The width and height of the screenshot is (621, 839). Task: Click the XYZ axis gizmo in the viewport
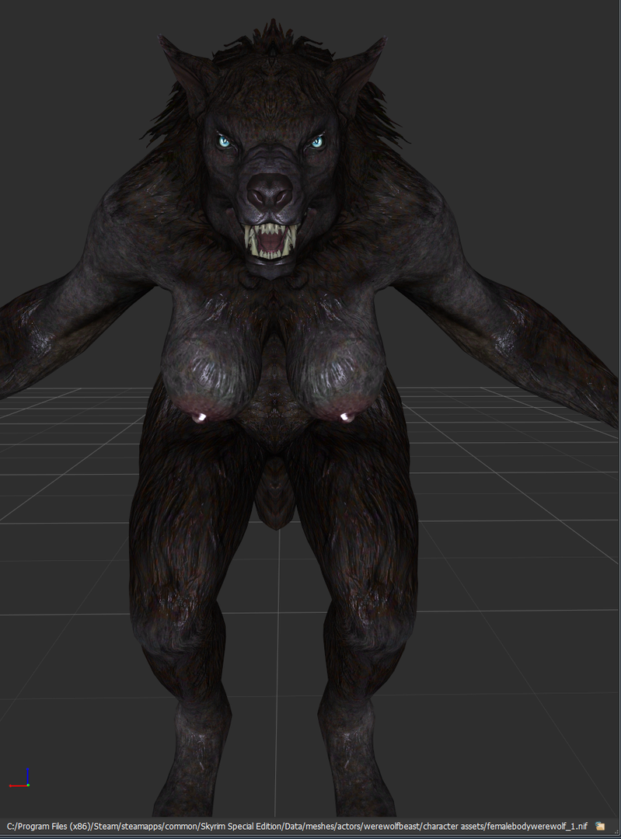[19, 778]
